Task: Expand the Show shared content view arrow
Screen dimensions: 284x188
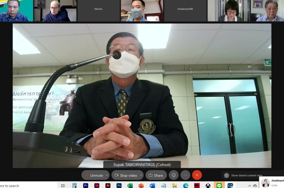Action: pos(226,175)
